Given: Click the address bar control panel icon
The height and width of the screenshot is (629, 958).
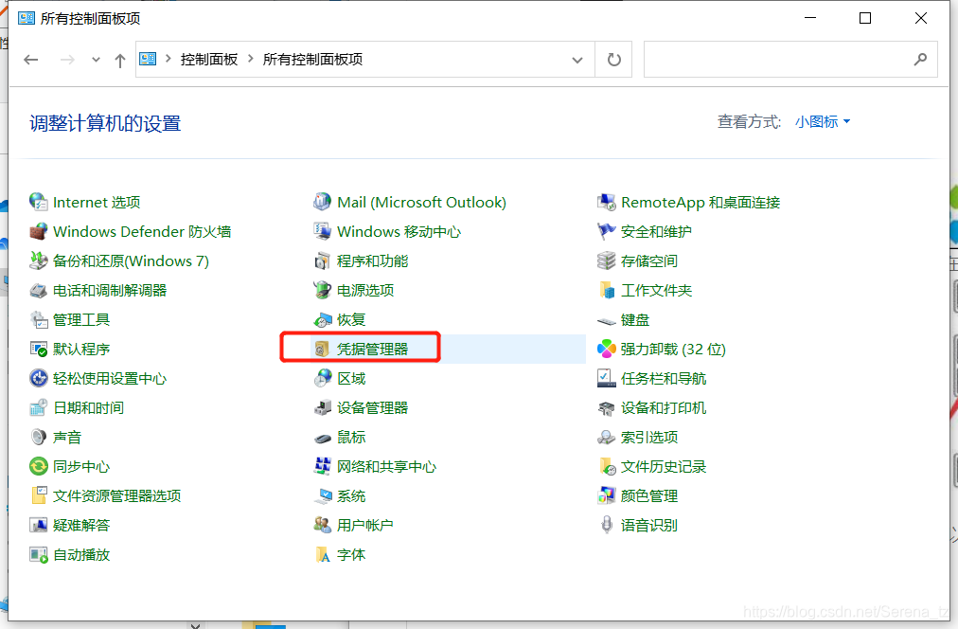Looking at the screenshot, I should pos(148,59).
